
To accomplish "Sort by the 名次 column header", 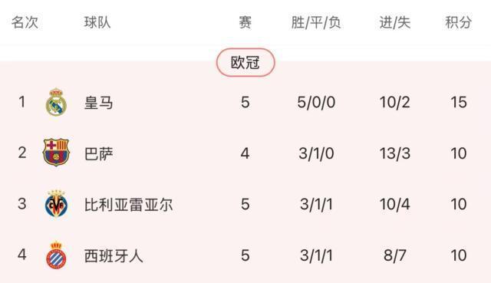I will click(x=25, y=22).
